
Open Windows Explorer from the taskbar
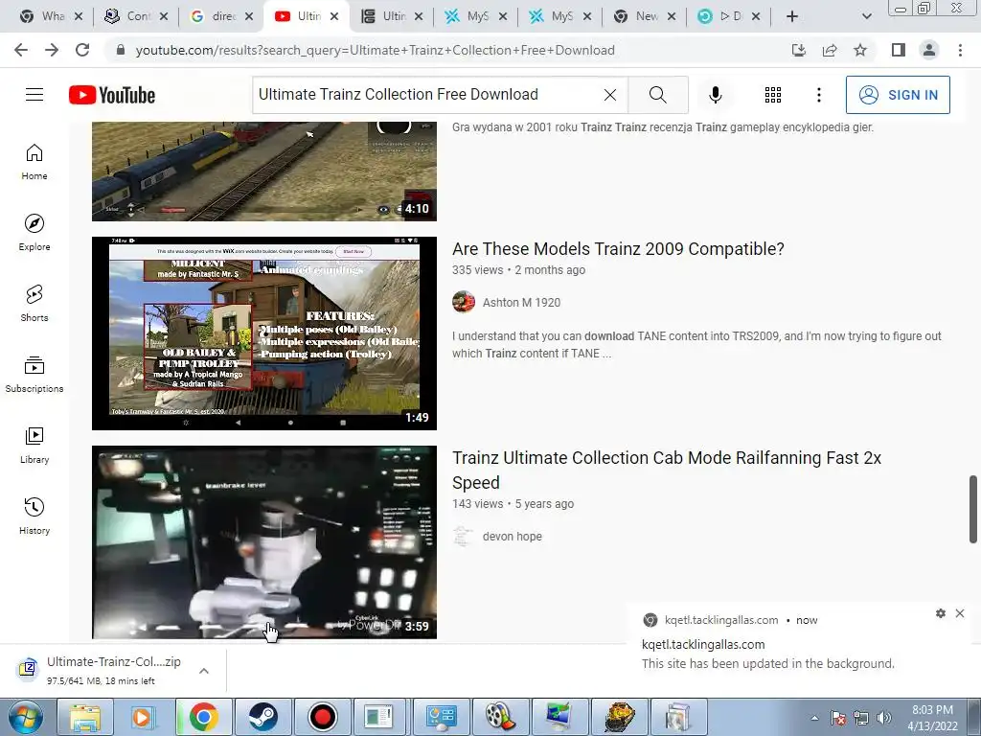tap(85, 717)
